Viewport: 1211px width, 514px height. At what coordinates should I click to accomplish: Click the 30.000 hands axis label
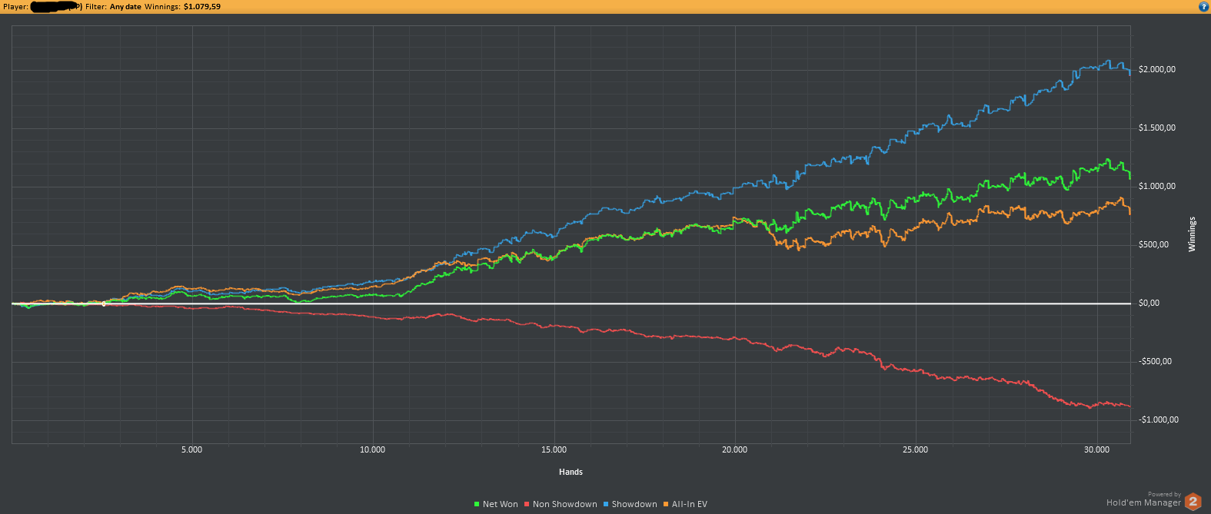click(x=1096, y=450)
